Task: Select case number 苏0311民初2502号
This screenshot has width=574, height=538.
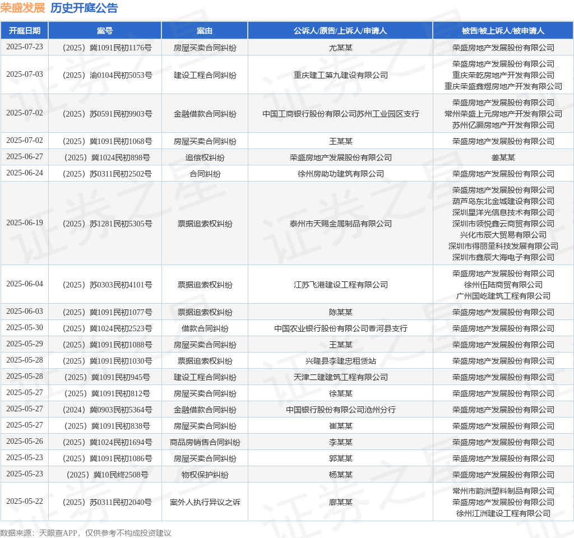Action: coord(107,174)
